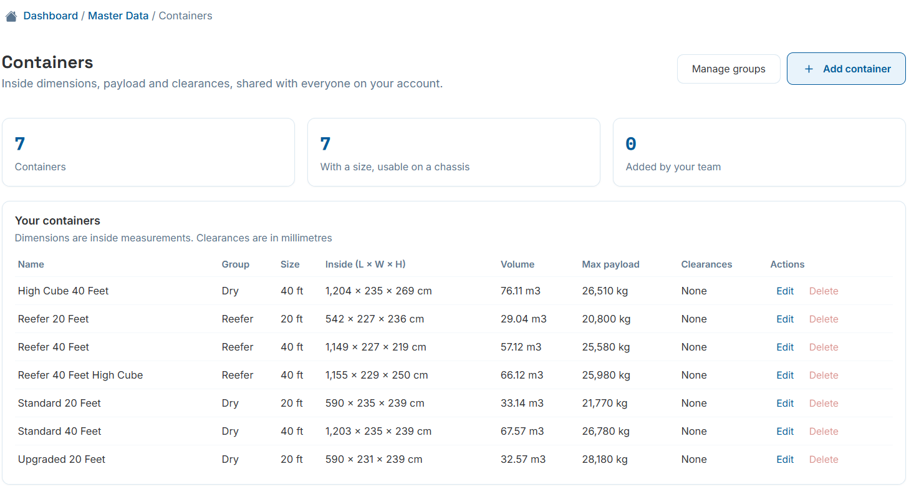This screenshot has height=494, width=924.
Task: Click the Actions column header
Action: pyautogui.click(x=787, y=264)
